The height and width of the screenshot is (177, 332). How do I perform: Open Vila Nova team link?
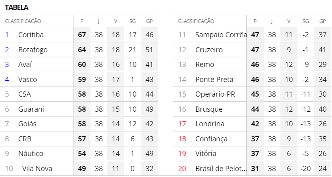click(x=37, y=169)
